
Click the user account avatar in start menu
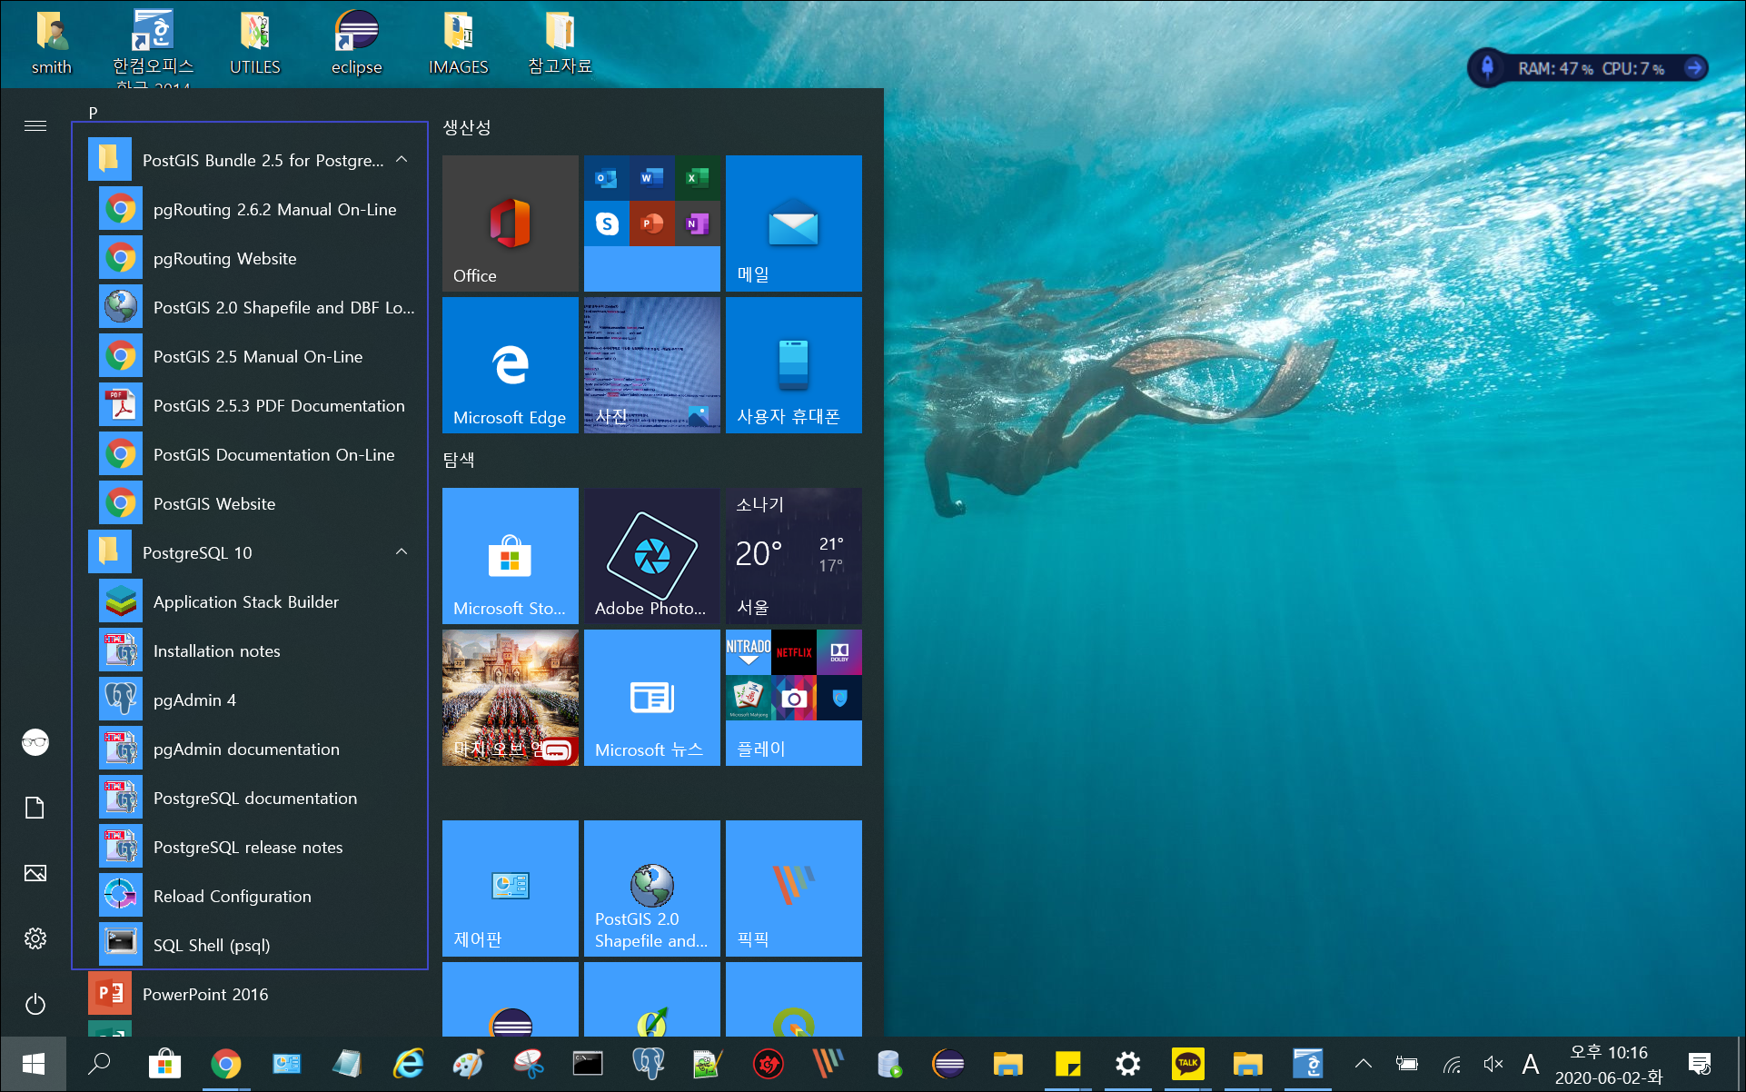35,742
